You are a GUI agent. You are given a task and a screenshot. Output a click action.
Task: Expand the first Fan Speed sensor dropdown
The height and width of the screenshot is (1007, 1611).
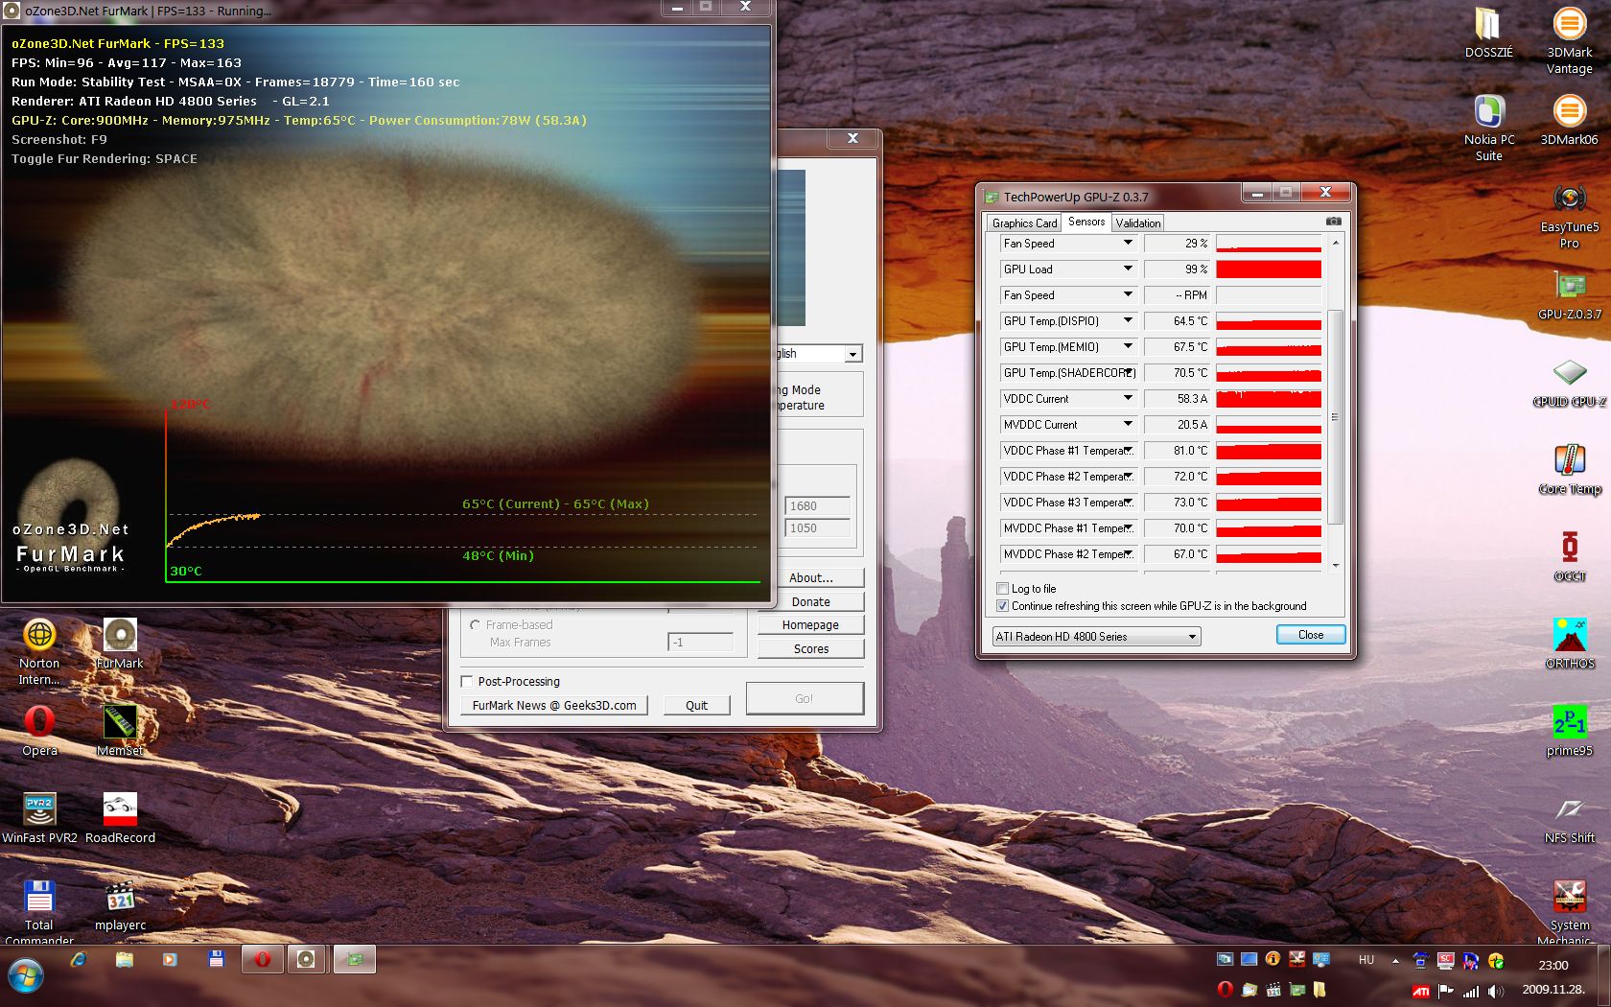1128,243
